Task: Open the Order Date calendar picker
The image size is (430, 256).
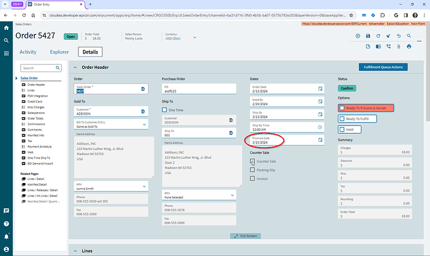Action: tap(320, 88)
